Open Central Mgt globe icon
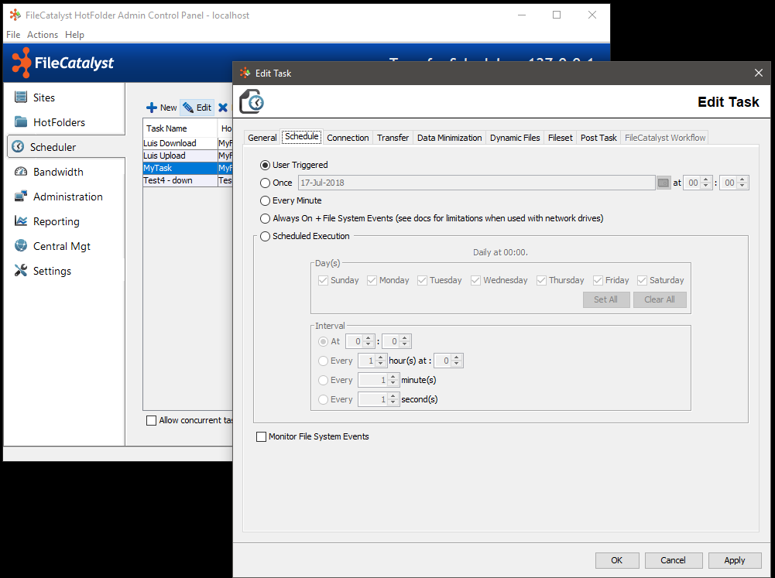The width and height of the screenshot is (775, 578). (x=21, y=246)
